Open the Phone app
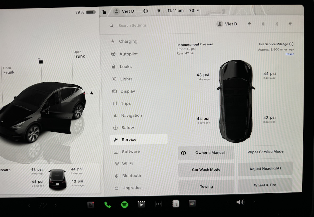Image resolution: width=314 pixels, height=217 pixels. pos(108,204)
